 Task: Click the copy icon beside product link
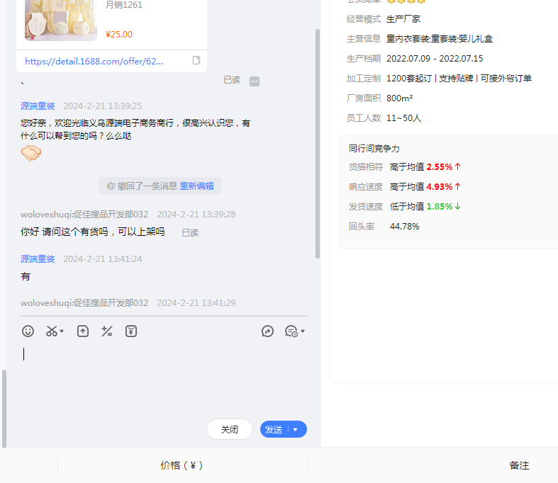point(196,61)
